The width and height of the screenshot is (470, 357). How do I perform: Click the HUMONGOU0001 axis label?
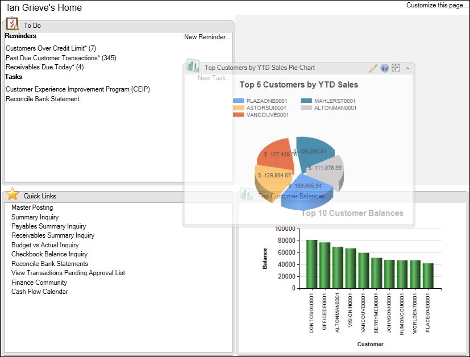pos(402,314)
